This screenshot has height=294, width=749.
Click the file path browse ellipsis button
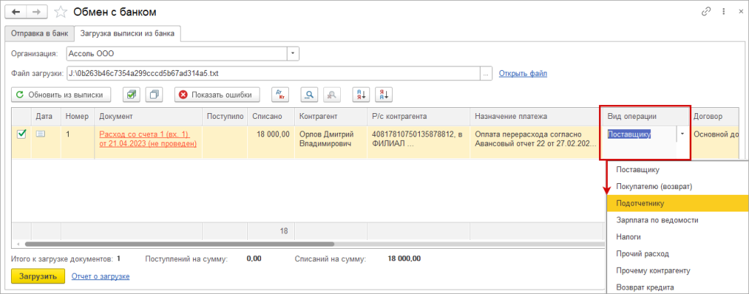486,73
